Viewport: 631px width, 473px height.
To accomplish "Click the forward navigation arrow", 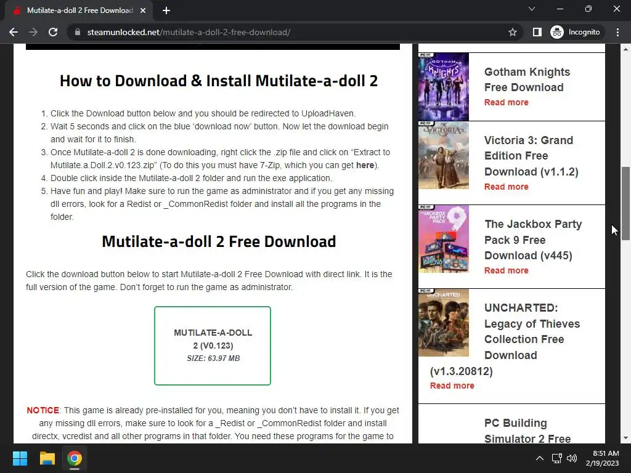I will [33, 32].
